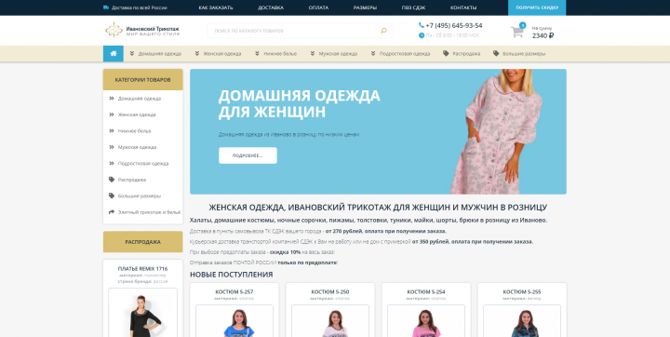Click КОСТЮМ 5-254 product photo
Screen dimensions: 670x337
(x=426, y=321)
